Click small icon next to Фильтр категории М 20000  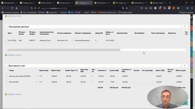point(37,76)
